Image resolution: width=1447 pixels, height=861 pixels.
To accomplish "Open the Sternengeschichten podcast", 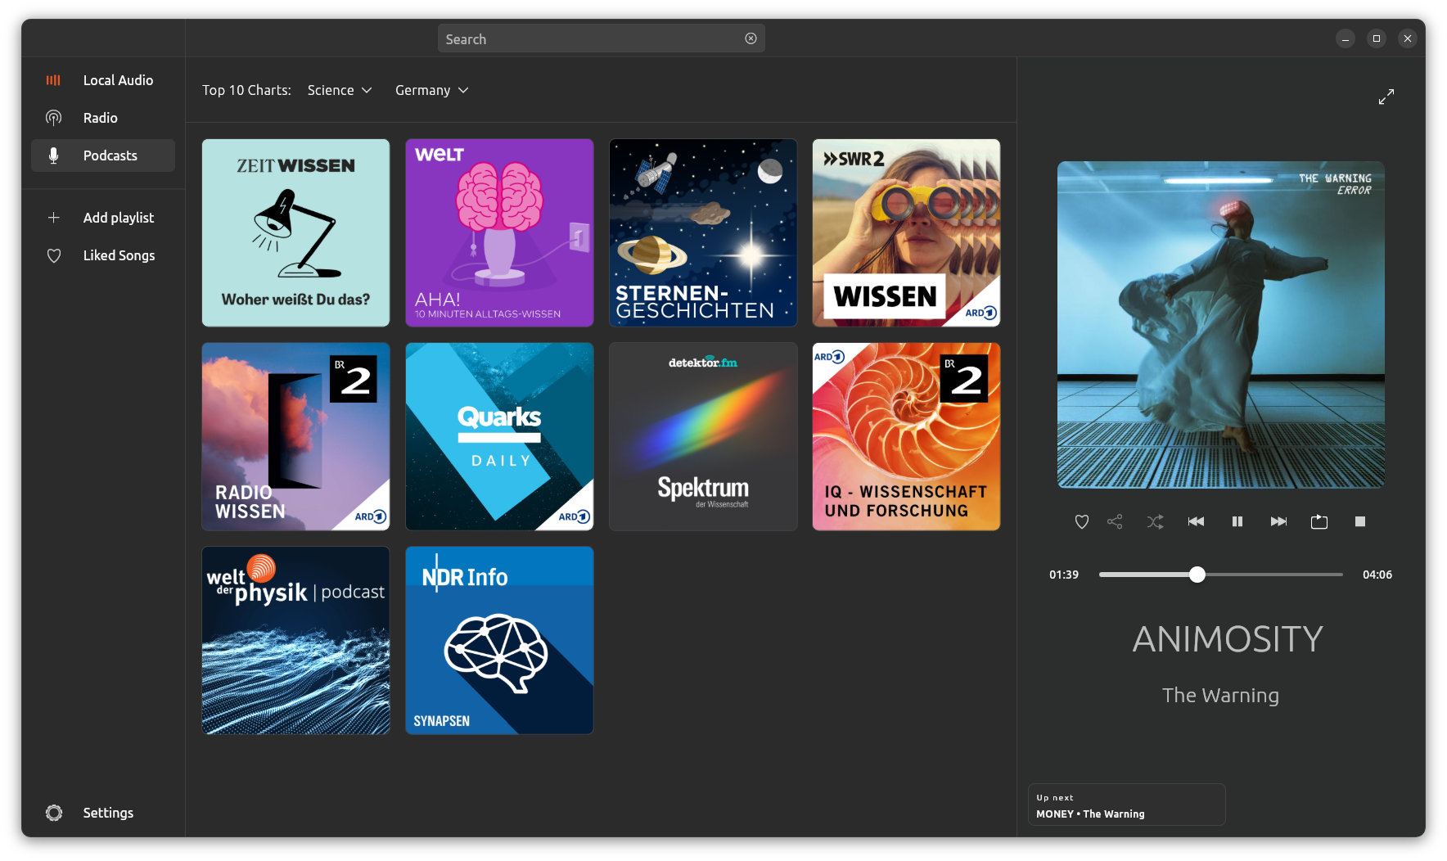I will (703, 232).
